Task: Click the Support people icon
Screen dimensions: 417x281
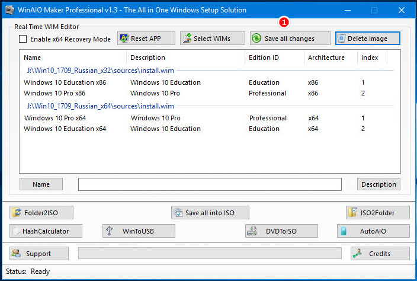Action: pos(16,253)
